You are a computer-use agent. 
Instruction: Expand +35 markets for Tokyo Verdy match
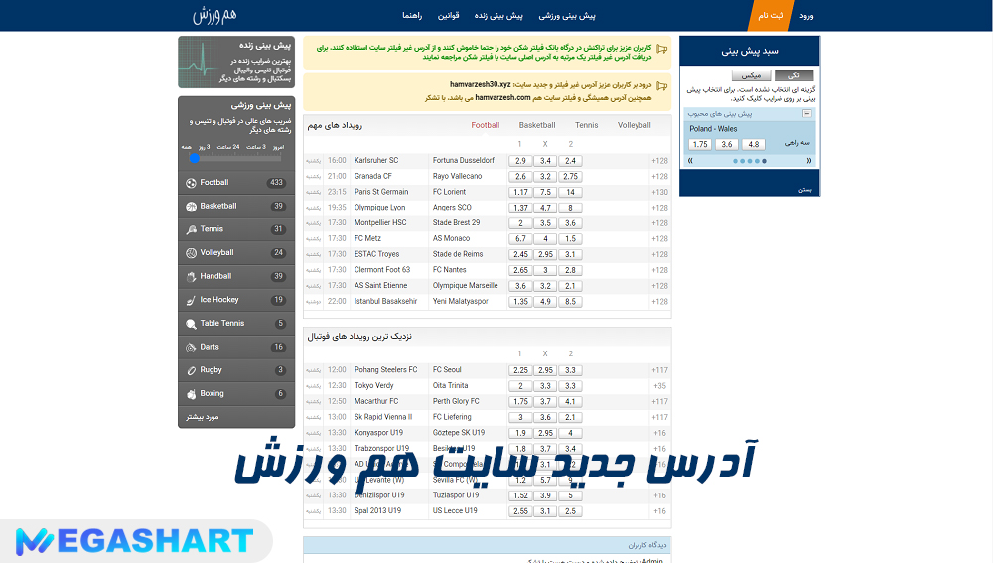coord(660,386)
